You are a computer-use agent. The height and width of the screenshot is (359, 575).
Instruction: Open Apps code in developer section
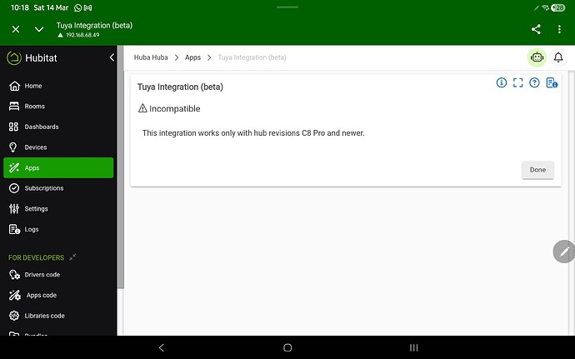[x=58, y=295]
